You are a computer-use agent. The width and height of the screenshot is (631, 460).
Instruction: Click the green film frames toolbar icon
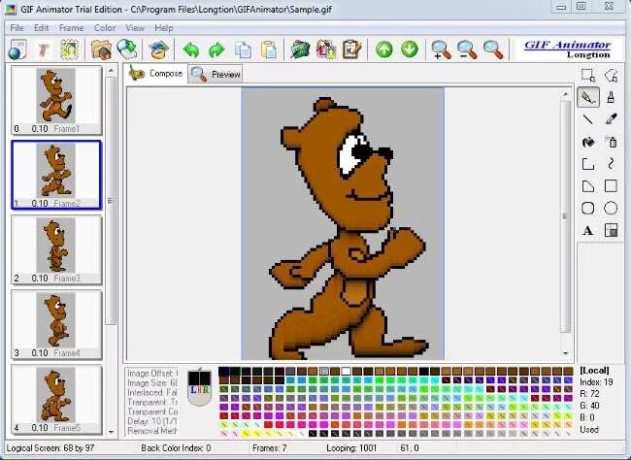pyautogui.click(x=300, y=49)
